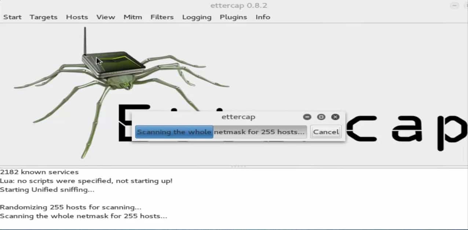468x230 pixels.
Task: Open the Hosts menu
Action: tap(77, 17)
